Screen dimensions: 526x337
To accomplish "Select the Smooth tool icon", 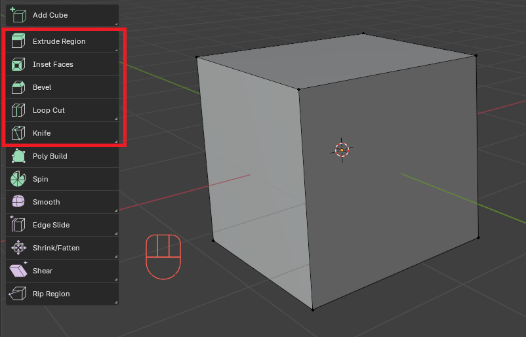I will (18, 202).
